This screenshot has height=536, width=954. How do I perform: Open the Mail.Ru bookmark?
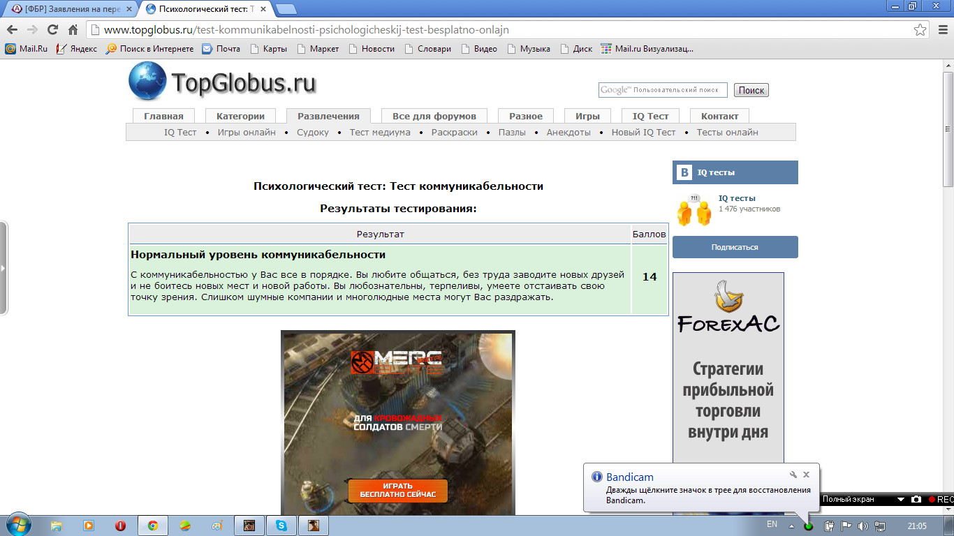pos(27,49)
